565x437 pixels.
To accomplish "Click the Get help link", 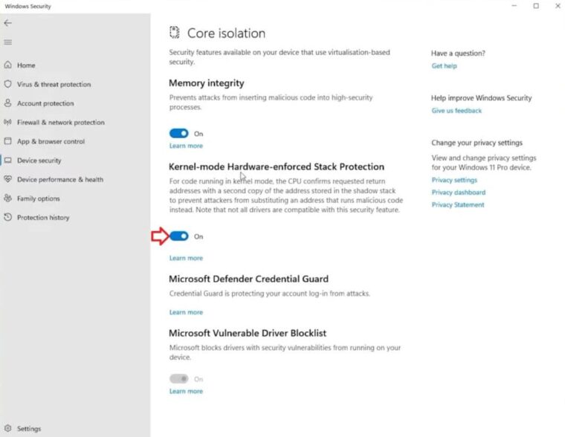I will click(445, 66).
